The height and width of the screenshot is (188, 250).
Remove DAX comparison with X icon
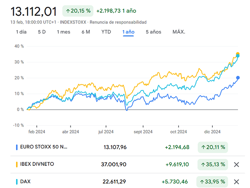(236, 182)
